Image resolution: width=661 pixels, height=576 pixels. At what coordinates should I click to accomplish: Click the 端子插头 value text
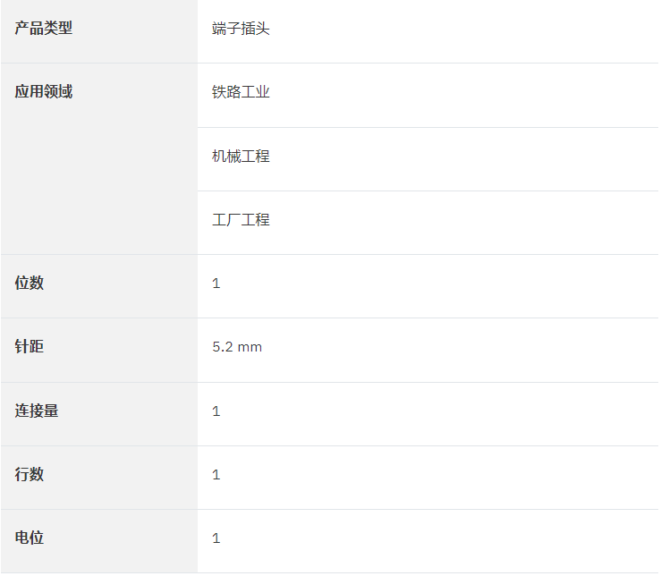(x=241, y=29)
